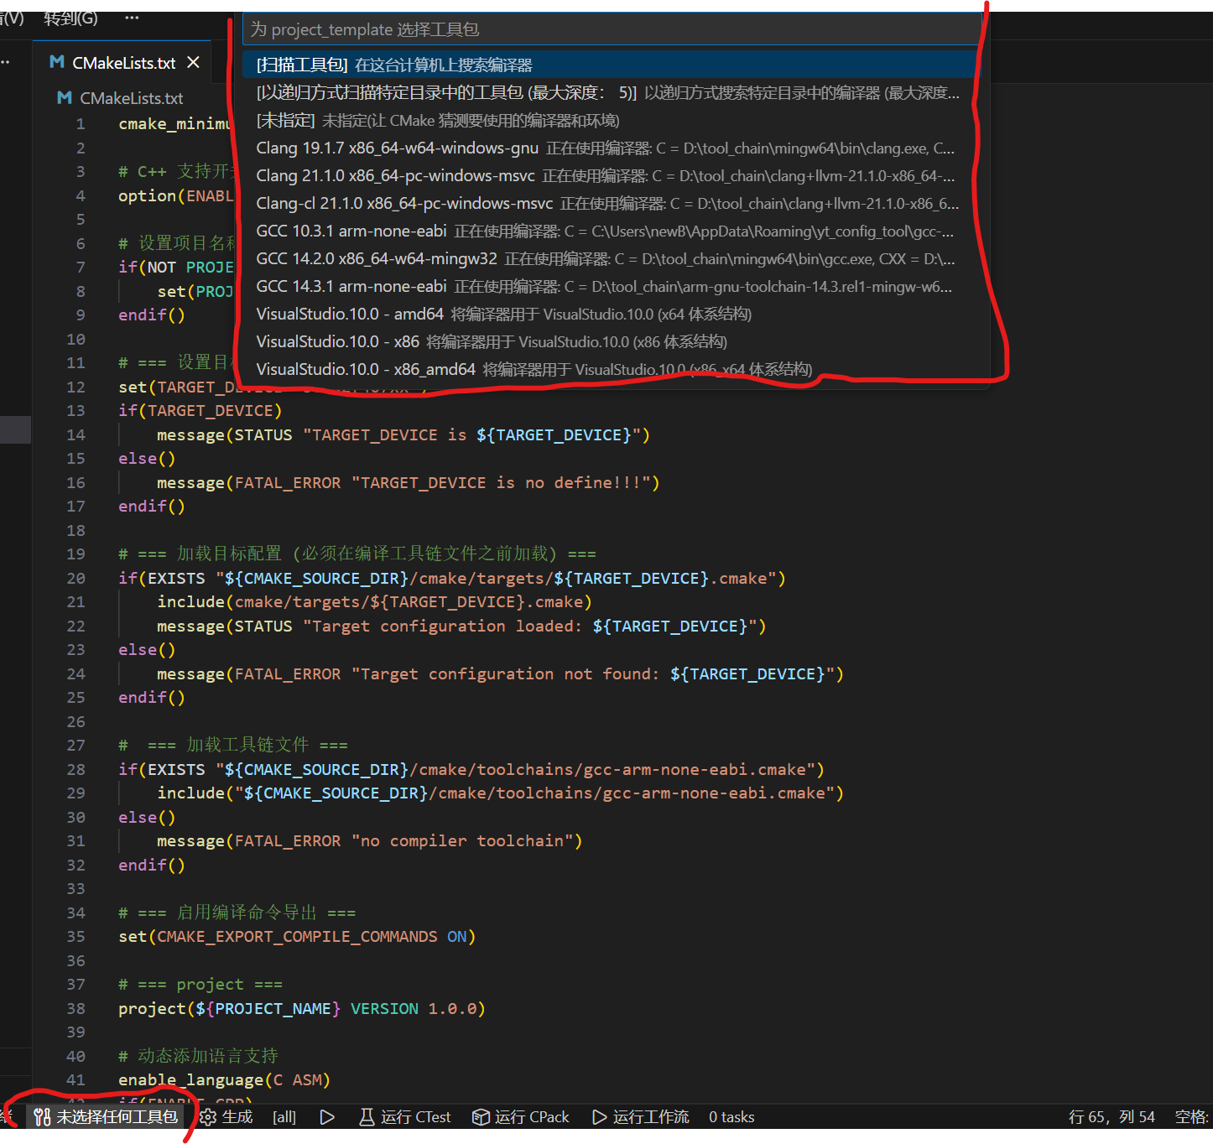Screen dimensions: 1213x1144
Task: Select Clang 19.1.7 x86_64-w64-windows-gnu kit
Action: 397,148
